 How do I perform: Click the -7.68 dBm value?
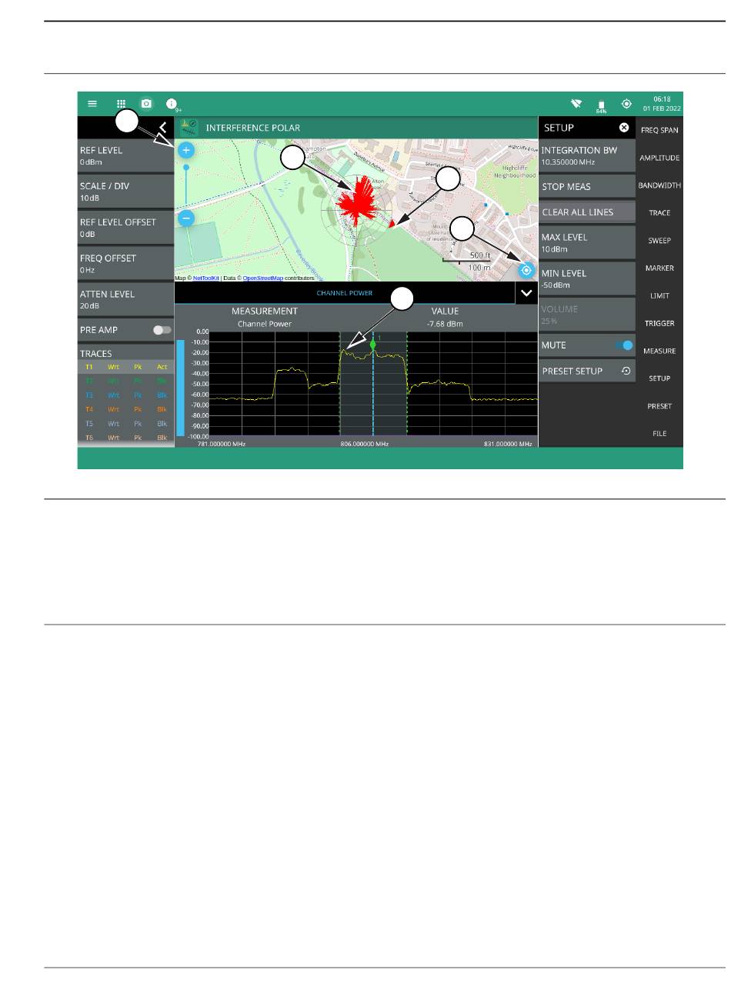(x=445, y=324)
